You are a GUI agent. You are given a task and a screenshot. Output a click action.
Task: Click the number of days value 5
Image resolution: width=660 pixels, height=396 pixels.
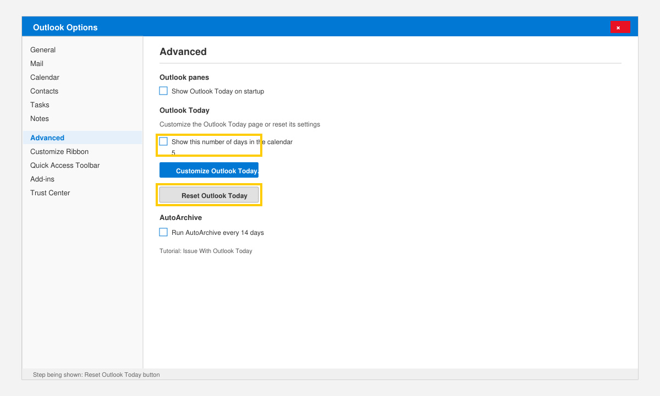[x=173, y=153]
